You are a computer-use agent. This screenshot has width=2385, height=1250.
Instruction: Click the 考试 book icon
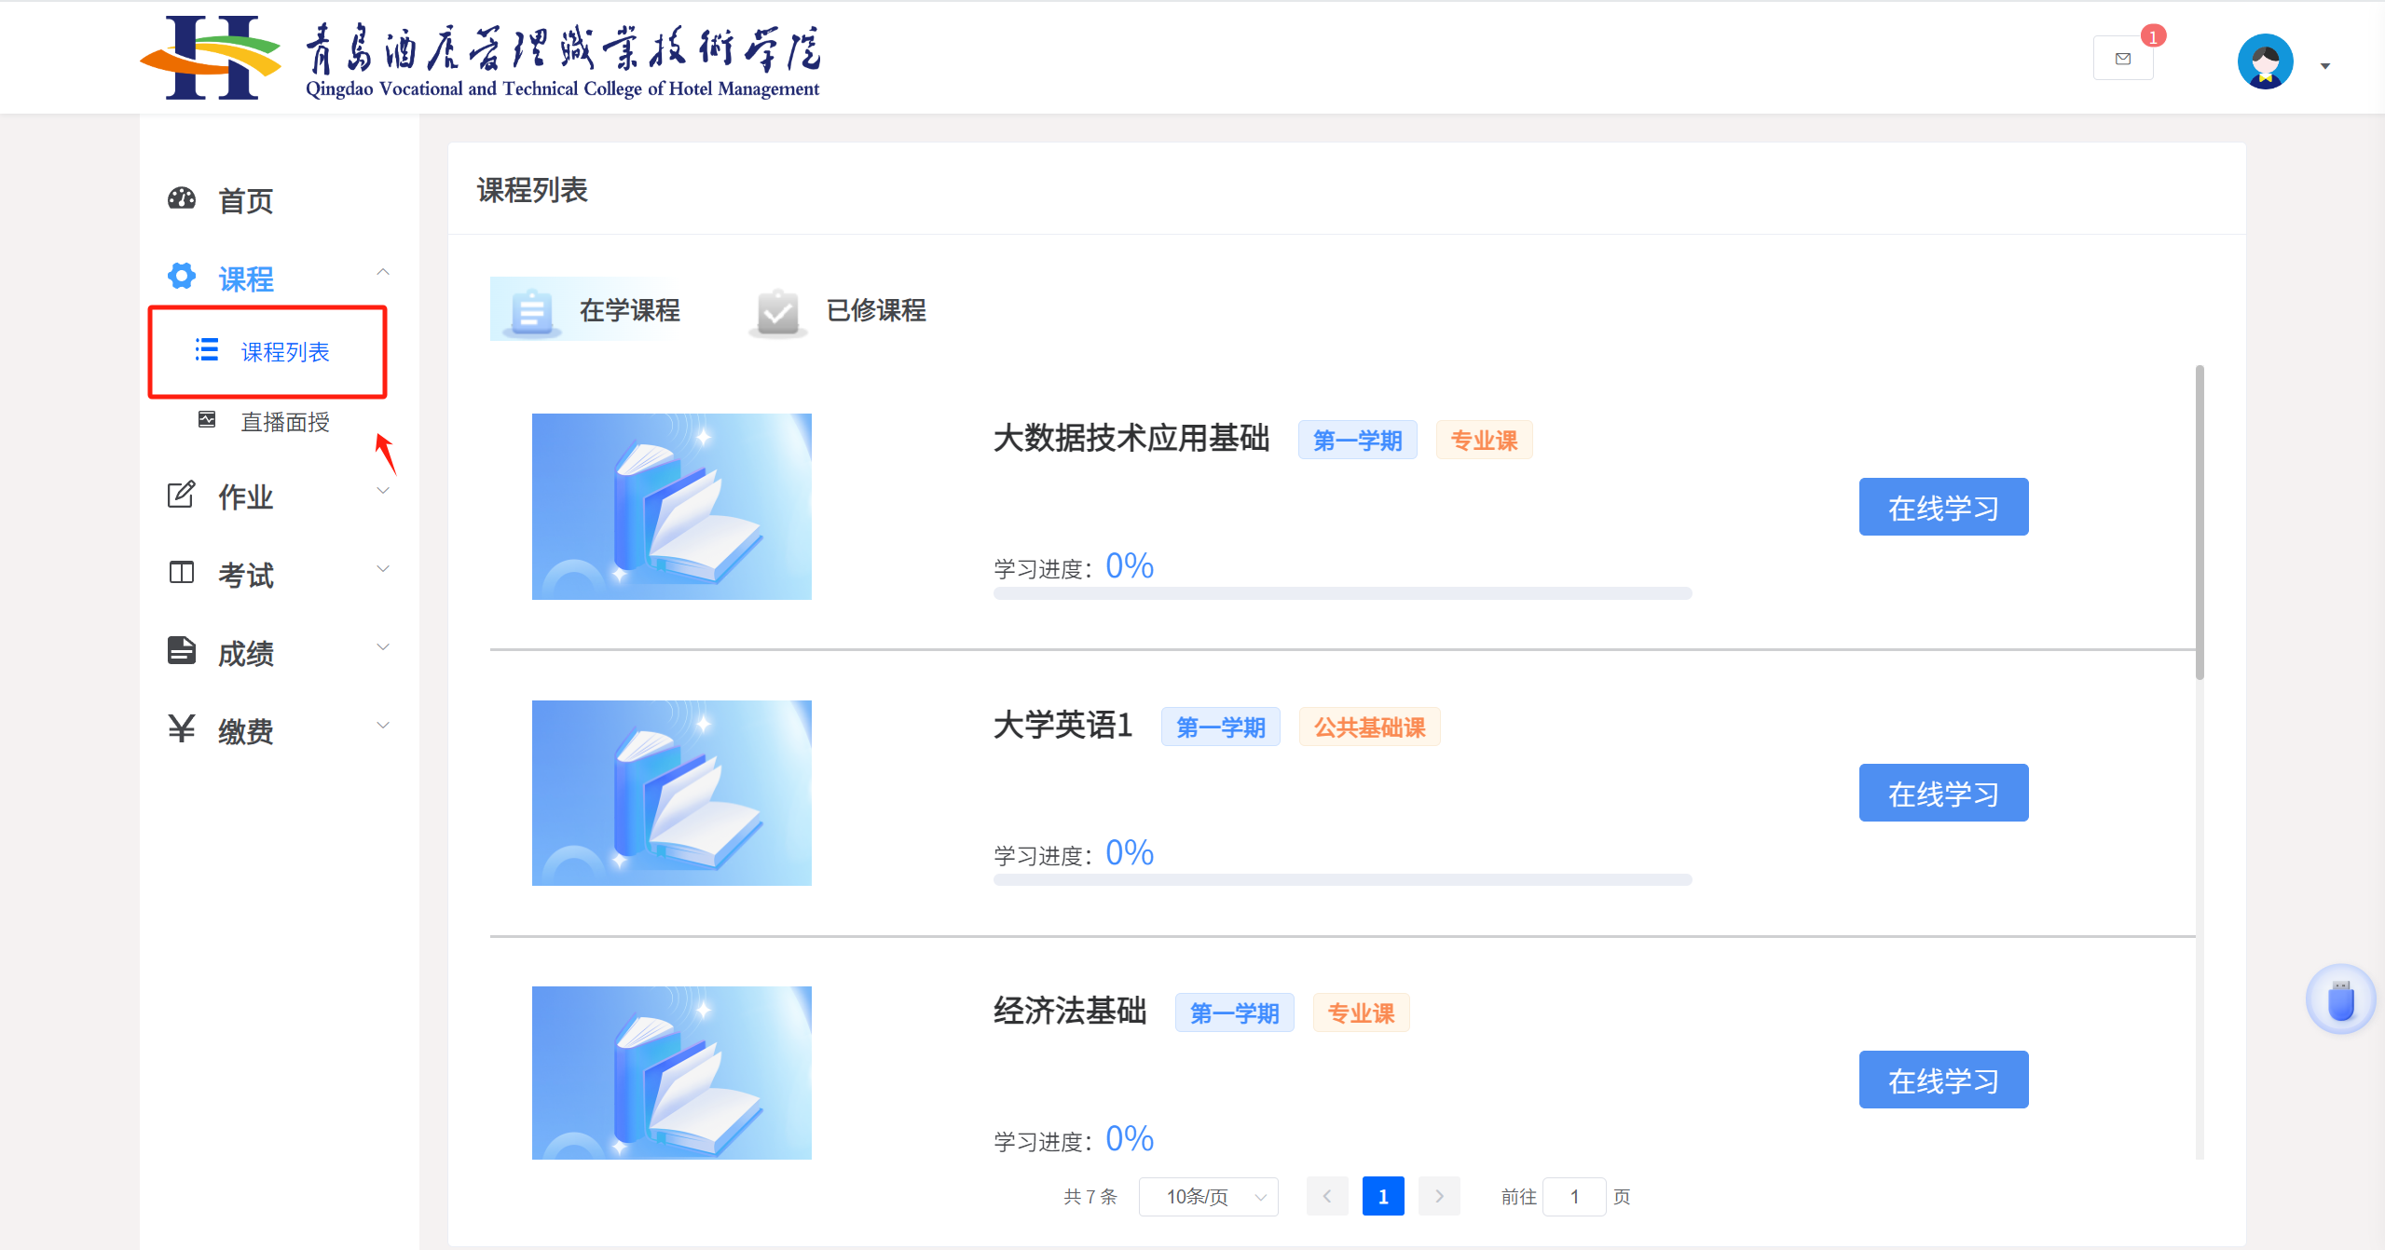pyautogui.click(x=182, y=573)
